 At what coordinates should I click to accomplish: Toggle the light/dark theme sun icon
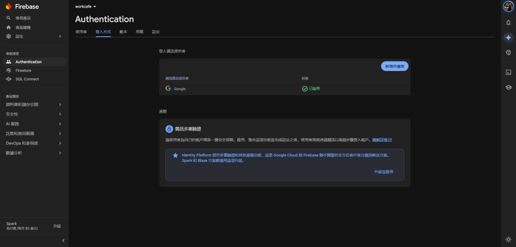(508, 239)
